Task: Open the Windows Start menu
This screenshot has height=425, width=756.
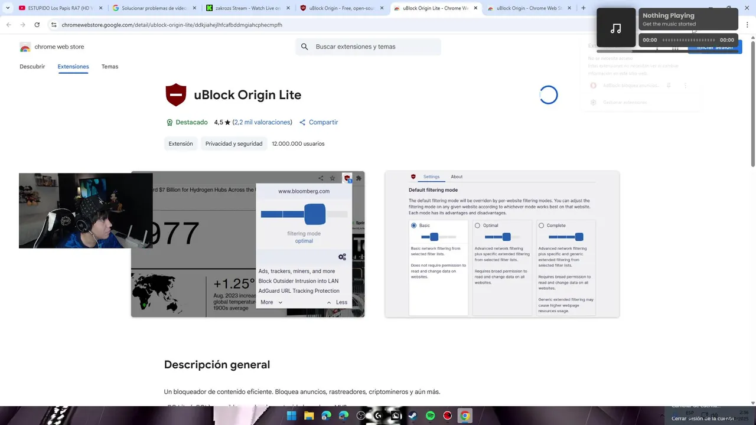Action: pos(292,416)
